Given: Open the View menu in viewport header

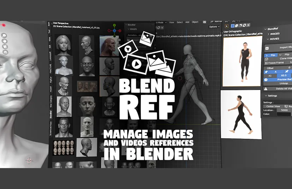Looking at the screenshot, I should (172, 22).
